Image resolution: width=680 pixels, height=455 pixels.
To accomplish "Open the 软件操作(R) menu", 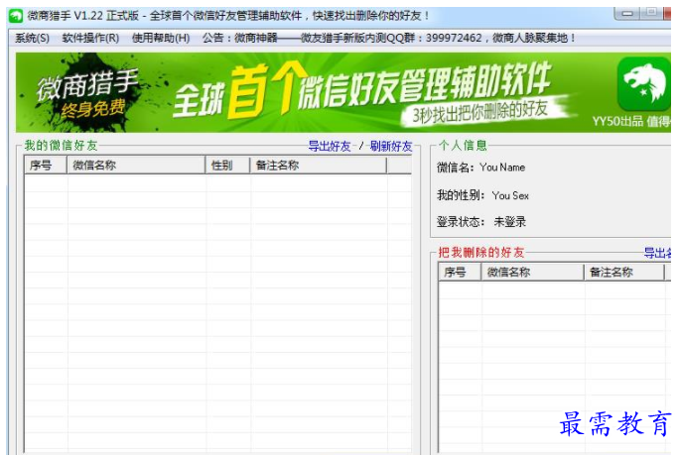I will (90, 38).
